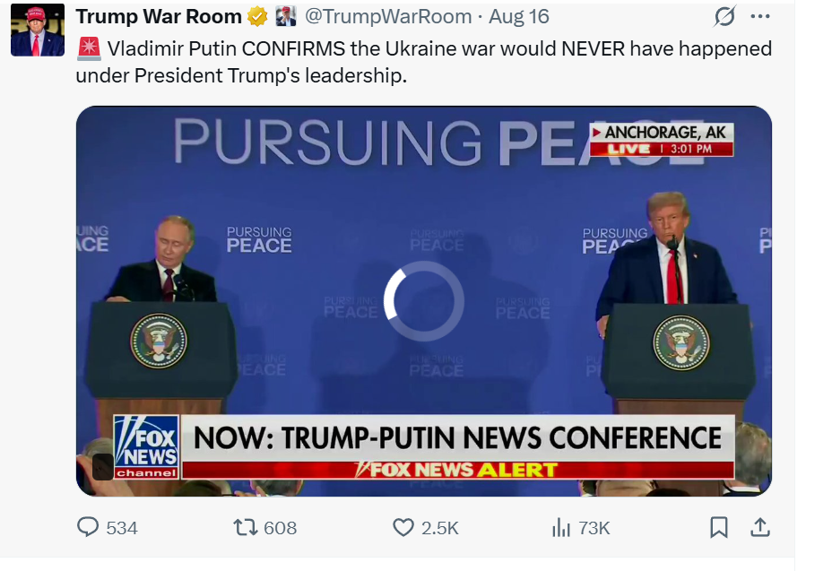Click the Trump War Room display name
The image size is (832, 571).
pyautogui.click(x=159, y=16)
